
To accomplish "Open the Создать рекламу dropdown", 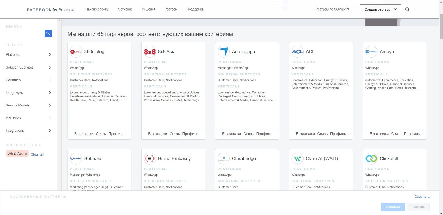I will click(x=381, y=9).
